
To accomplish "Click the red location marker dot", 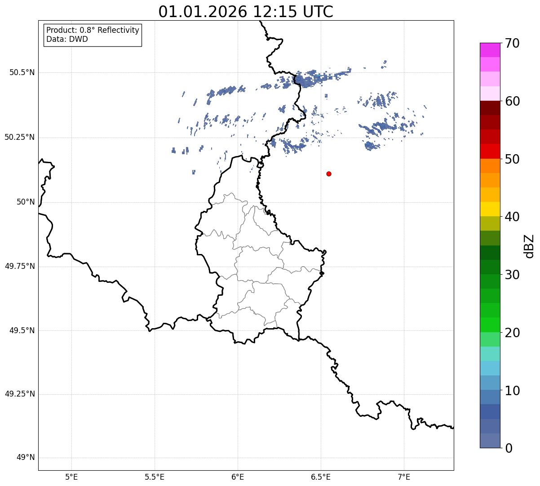I will 329,174.
